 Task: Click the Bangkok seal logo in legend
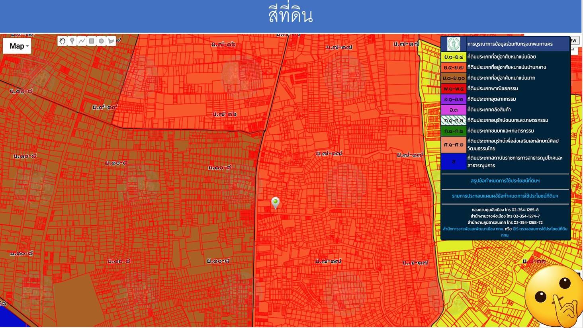click(454, 44)
